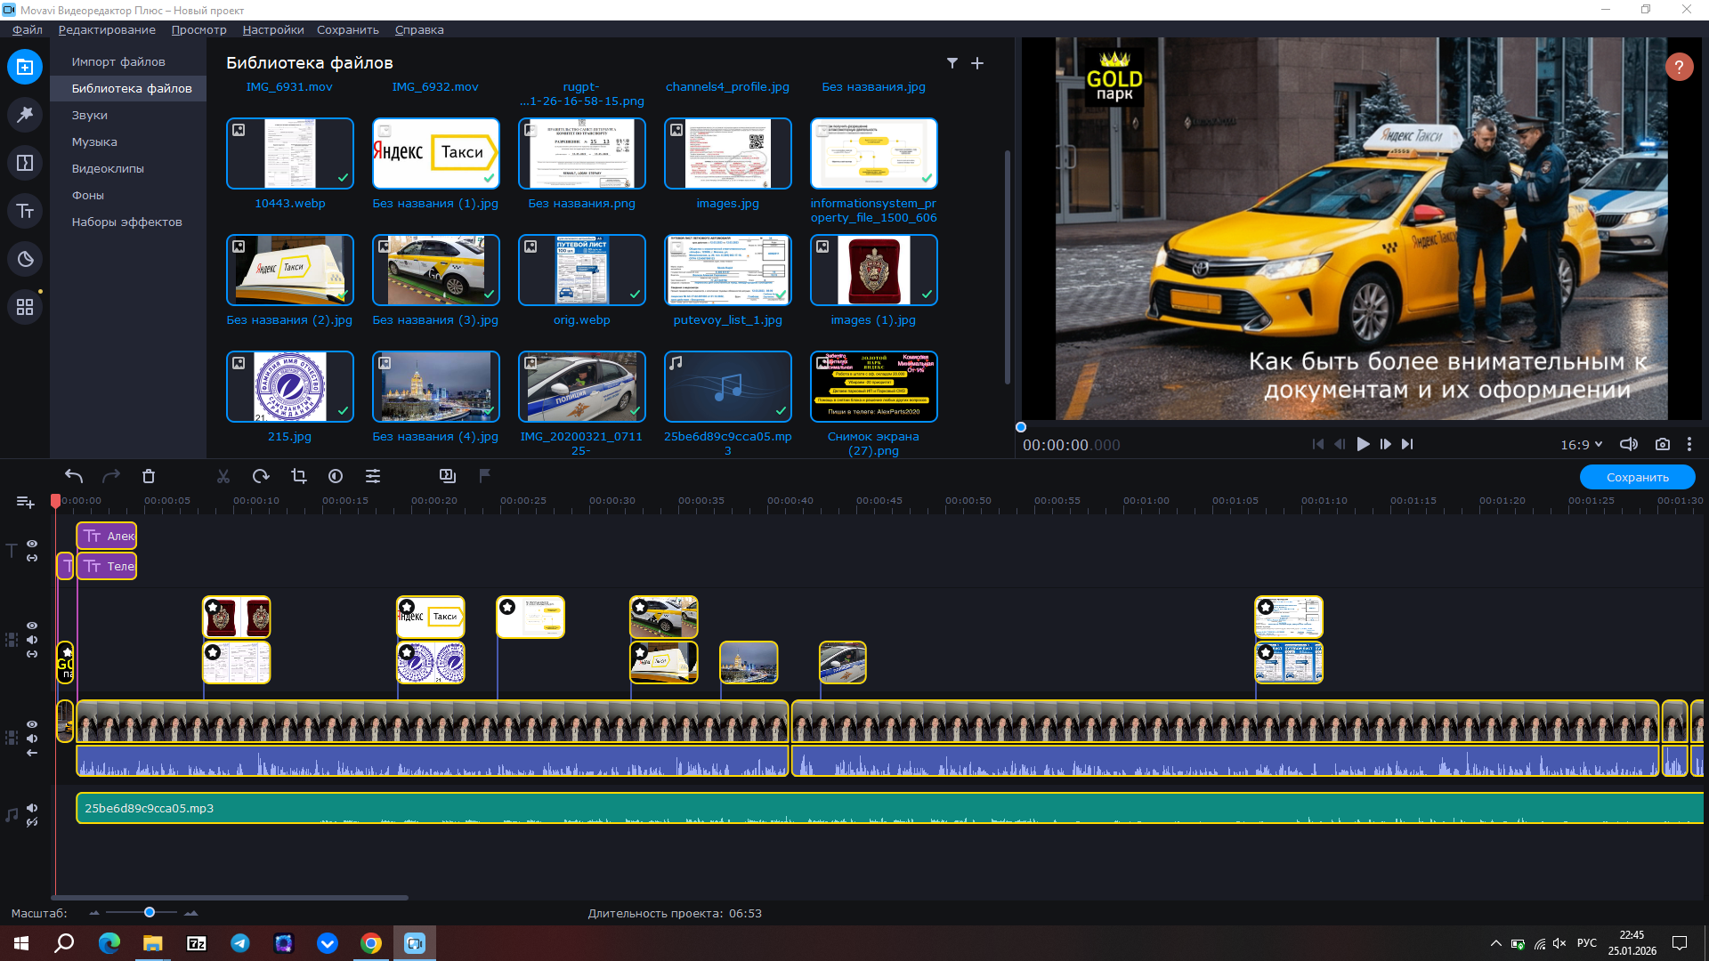Select the Музыка category
Viewport: 1709px width, 961px height.
click(94, 141)
